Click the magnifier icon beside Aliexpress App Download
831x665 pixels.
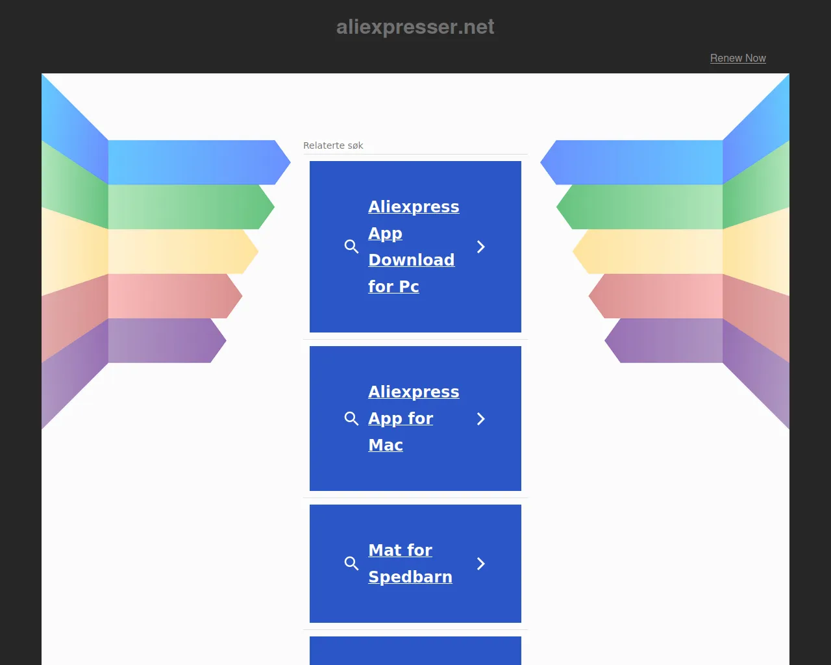(351, 247)
